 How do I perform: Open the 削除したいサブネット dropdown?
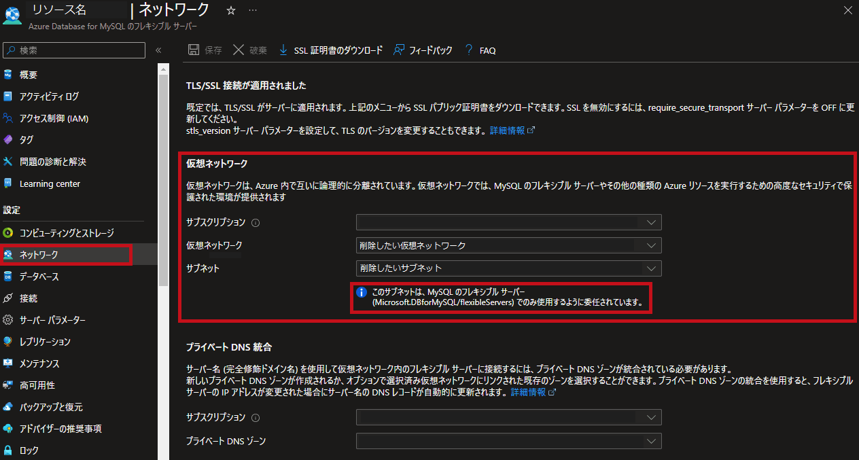[x=508, y=268]
